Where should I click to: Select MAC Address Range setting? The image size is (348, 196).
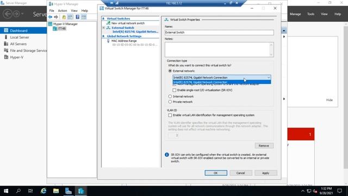[124, 41]
